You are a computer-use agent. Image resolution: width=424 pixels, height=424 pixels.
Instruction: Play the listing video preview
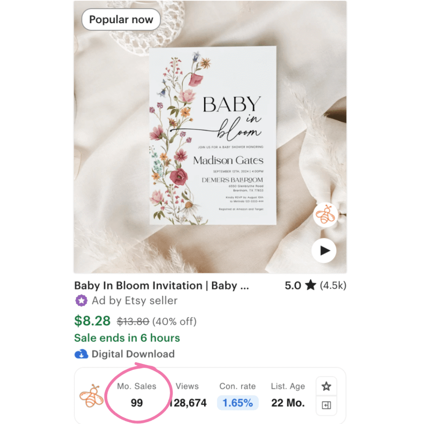click(324, 251)
